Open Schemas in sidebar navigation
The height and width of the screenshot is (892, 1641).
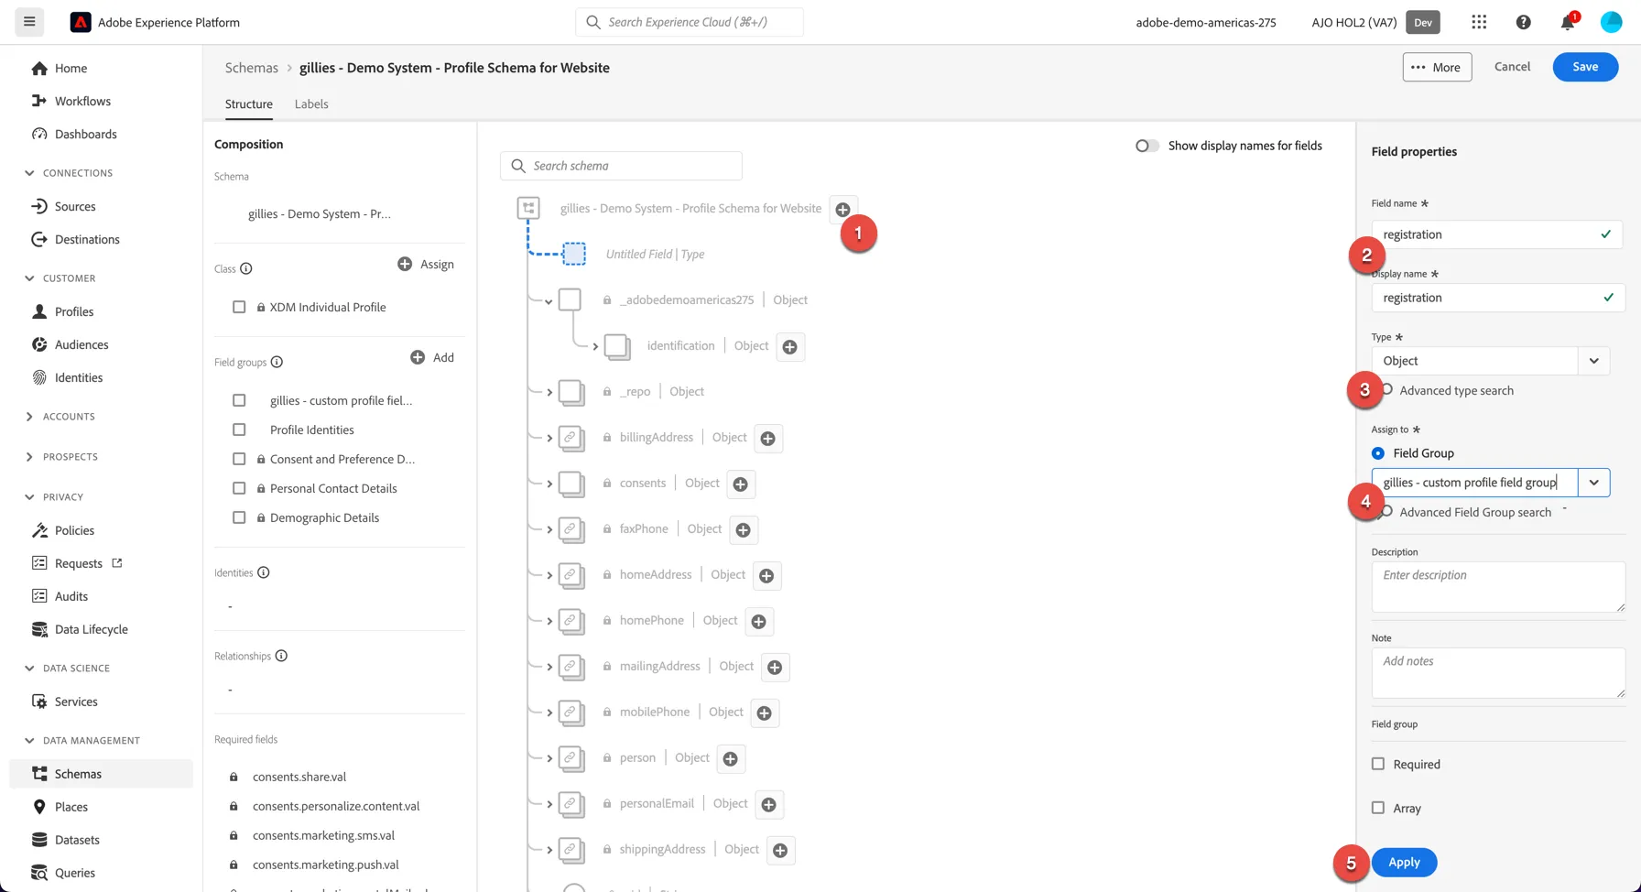coord(101,774)
